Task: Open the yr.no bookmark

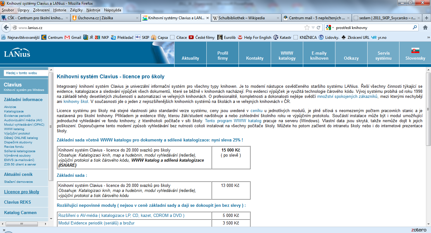Action: 379,37
